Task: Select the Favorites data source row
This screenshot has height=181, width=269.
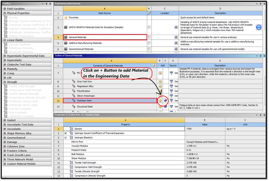Action: [x=105, y=17]
